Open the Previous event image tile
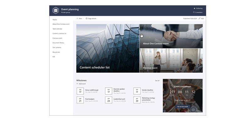This screenshot has width=251, height=119. tap(171, 60)
